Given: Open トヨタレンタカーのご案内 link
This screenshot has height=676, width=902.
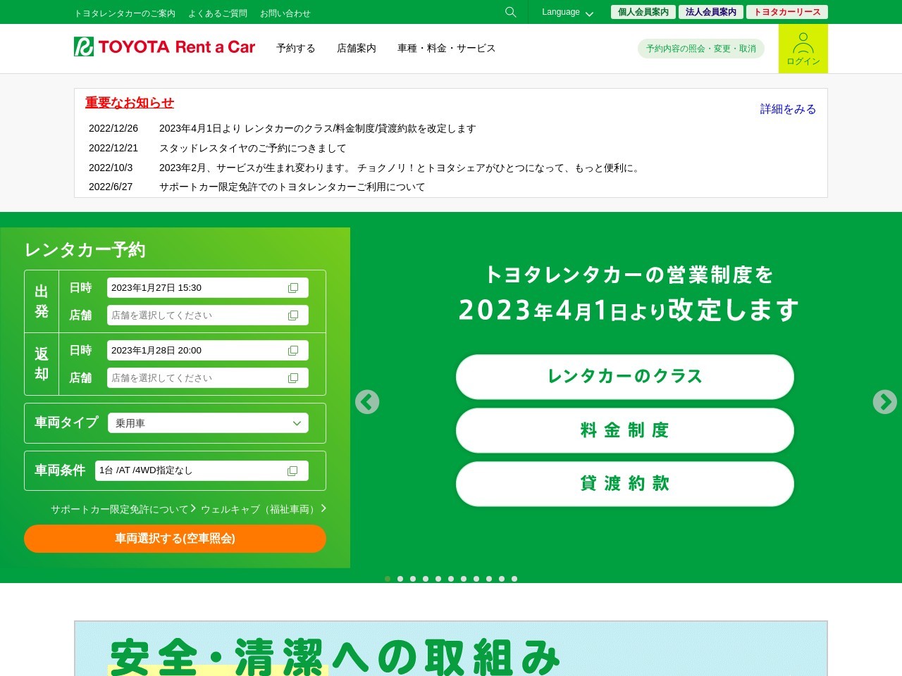Looking at the screenshot, I should [x=125, y=13].
